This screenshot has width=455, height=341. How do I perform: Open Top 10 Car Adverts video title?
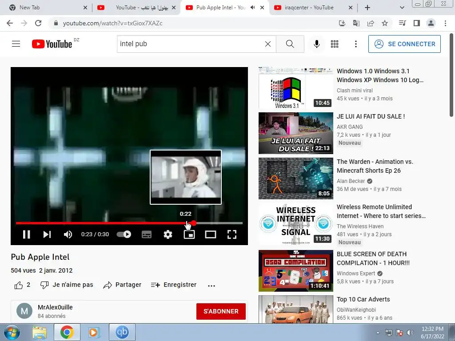pyautogui.click(x=363, y=299)
